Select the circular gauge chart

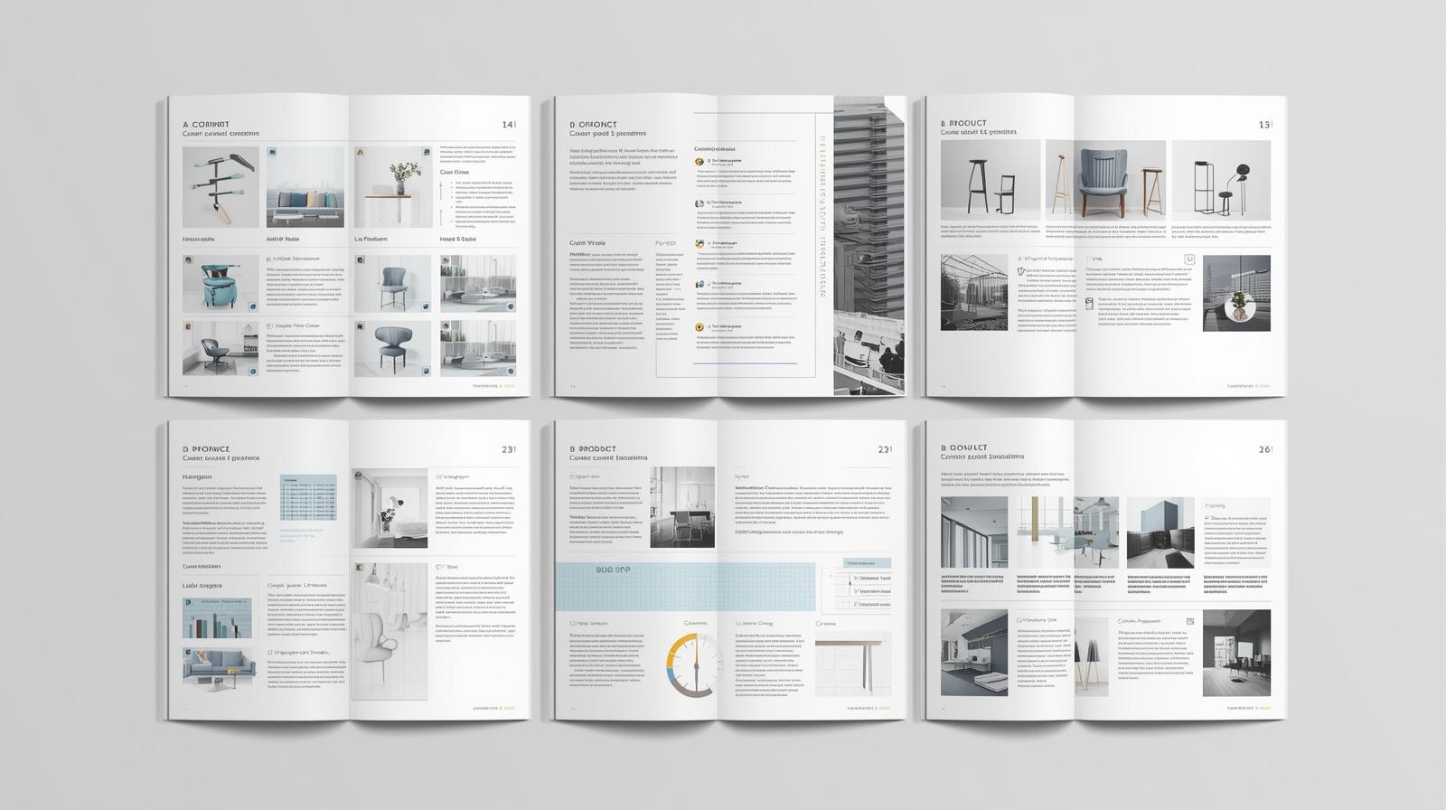(696, 667)
